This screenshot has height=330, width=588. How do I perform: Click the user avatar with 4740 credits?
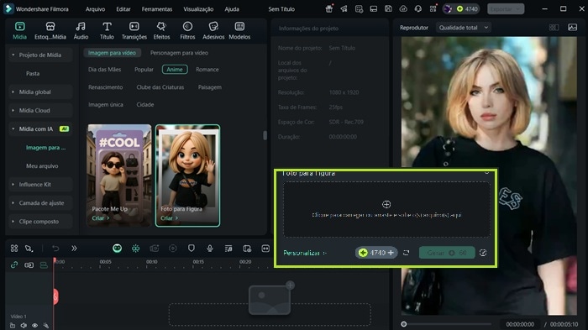click(461, 8)
